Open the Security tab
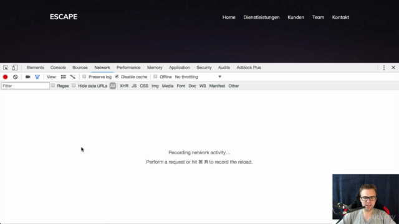The image size is (399, 224). (x=204, y=68)
